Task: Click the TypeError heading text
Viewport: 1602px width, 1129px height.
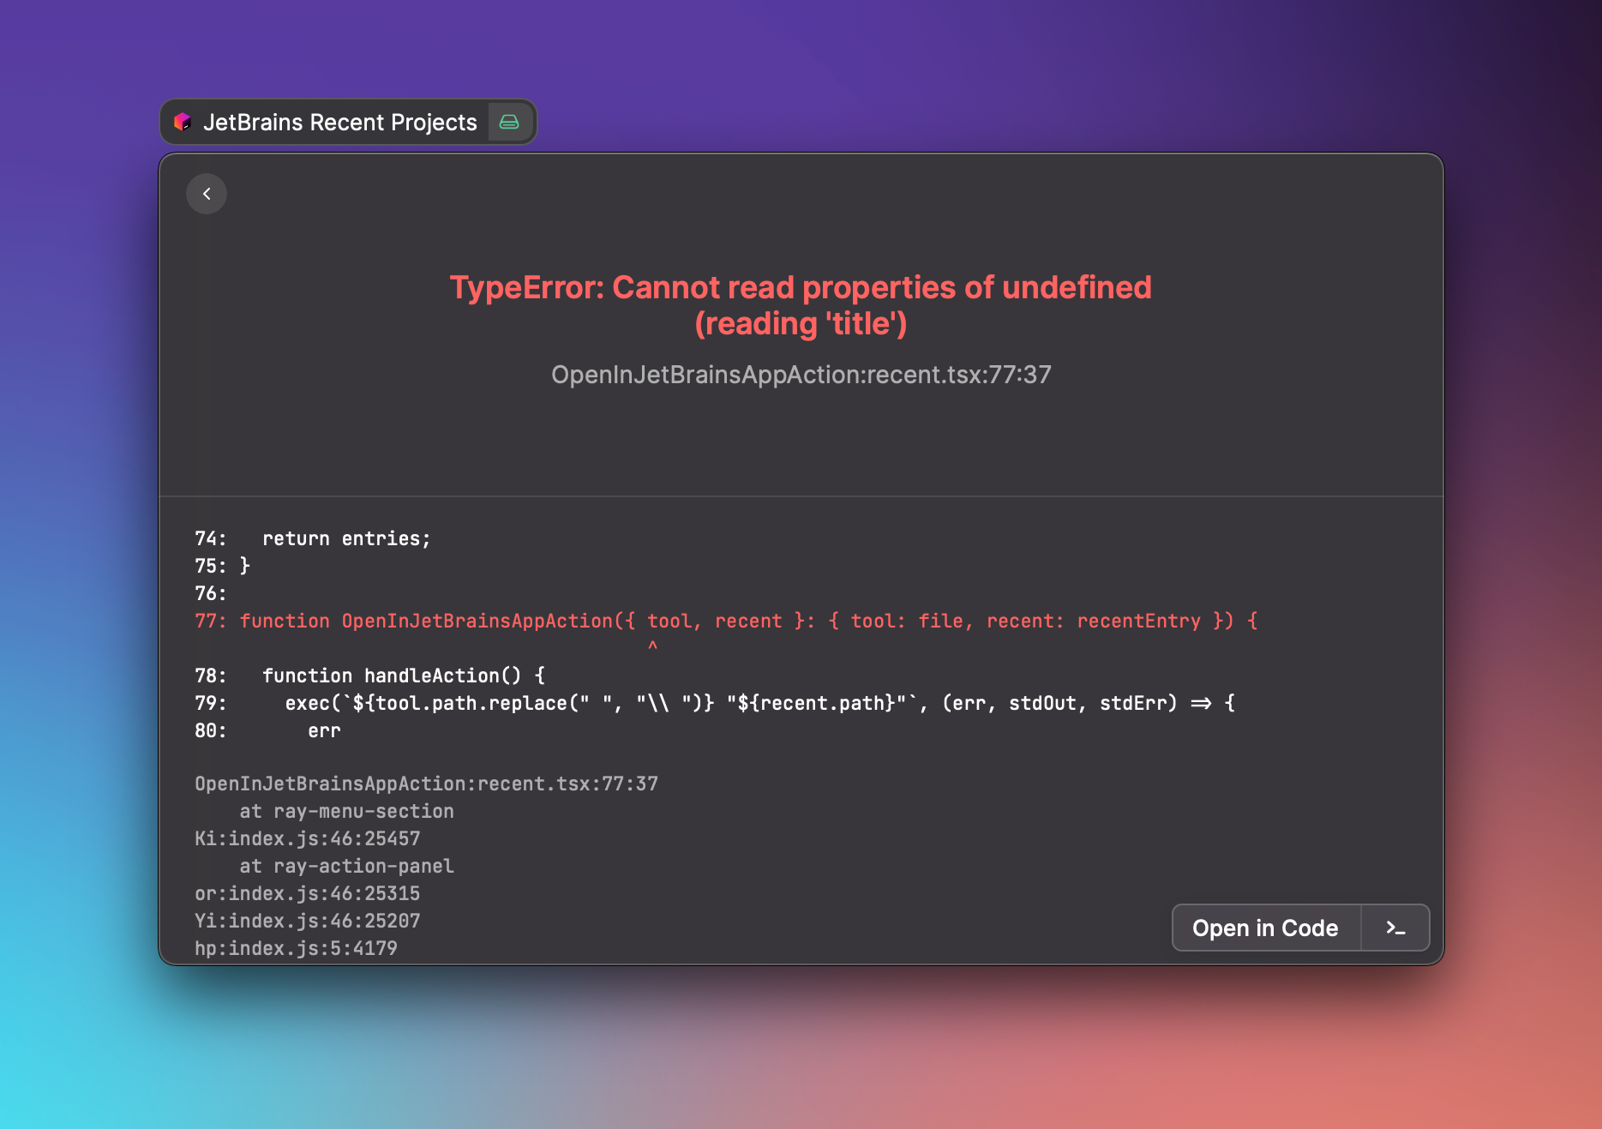Action: point(801,305)
